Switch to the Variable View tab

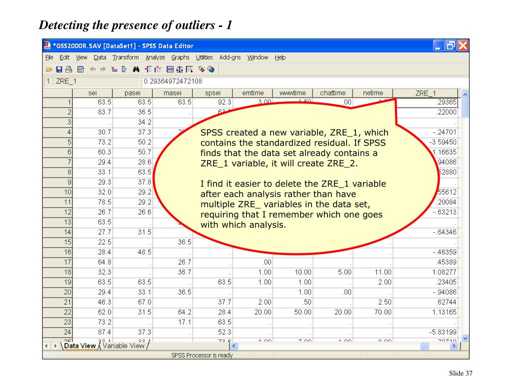[123, 346]
